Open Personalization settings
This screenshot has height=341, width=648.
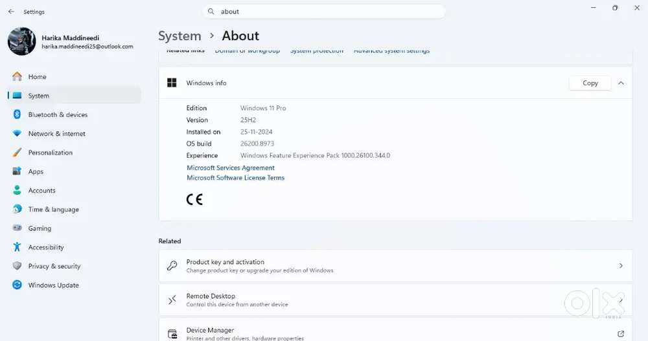click(x=75, y=153)
